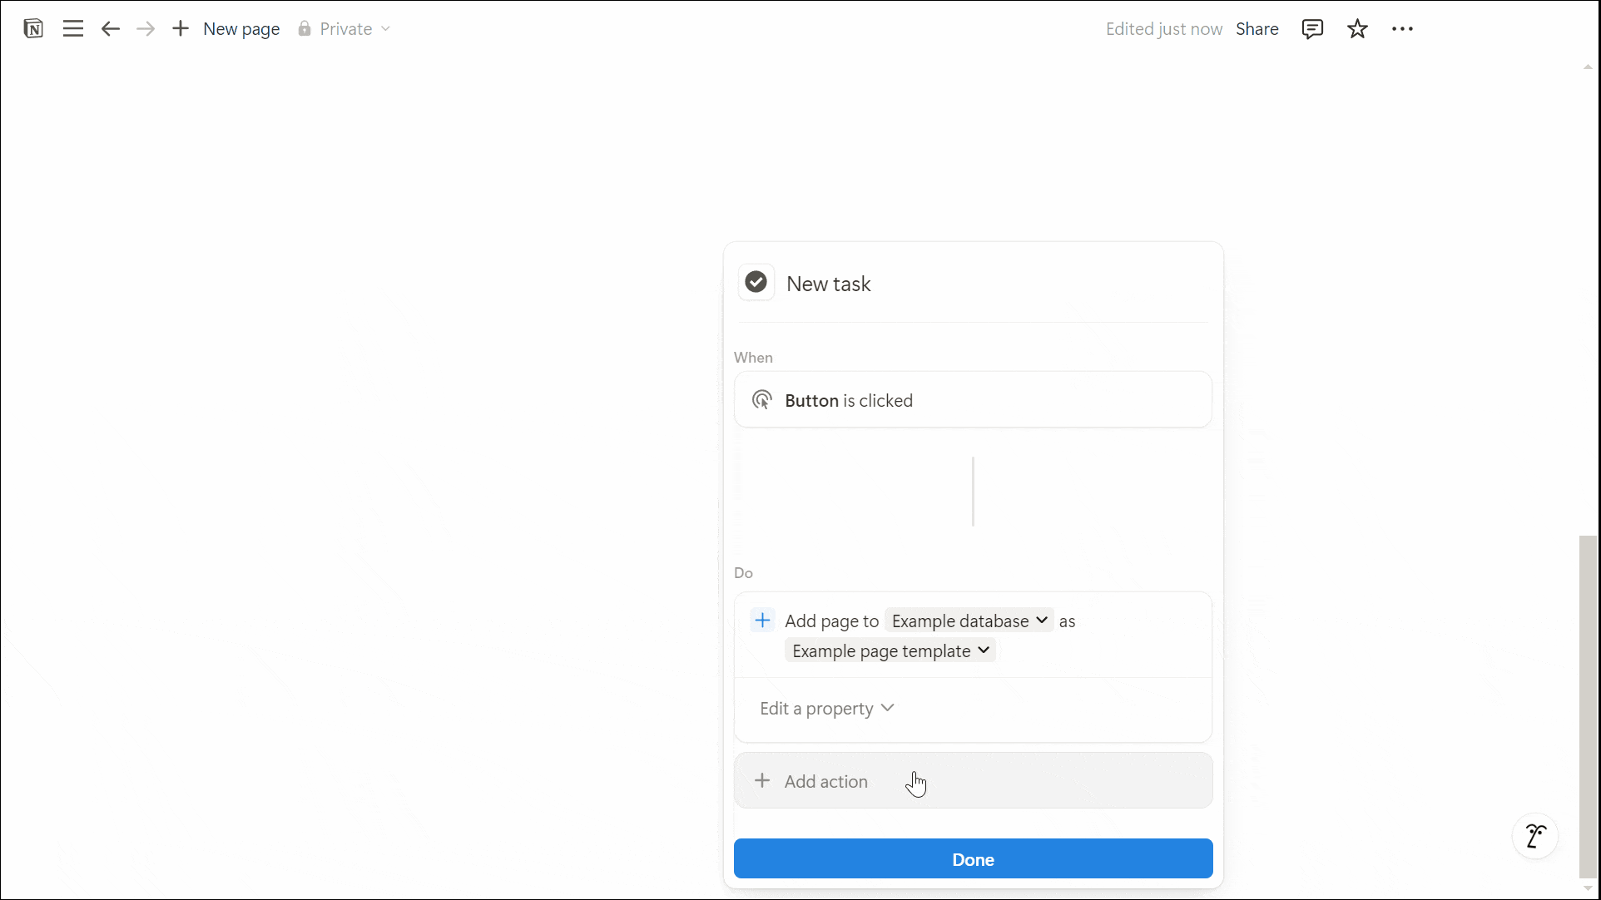Favorite this page with the star
1601x900 pixels.
click(1357, 29)
